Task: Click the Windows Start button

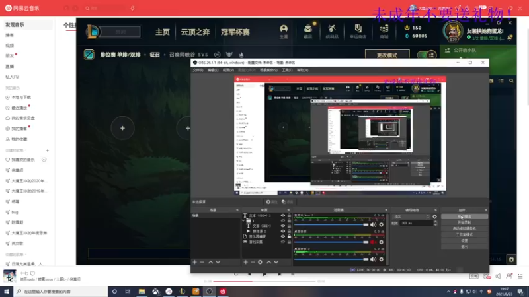Action: point(7,292)
